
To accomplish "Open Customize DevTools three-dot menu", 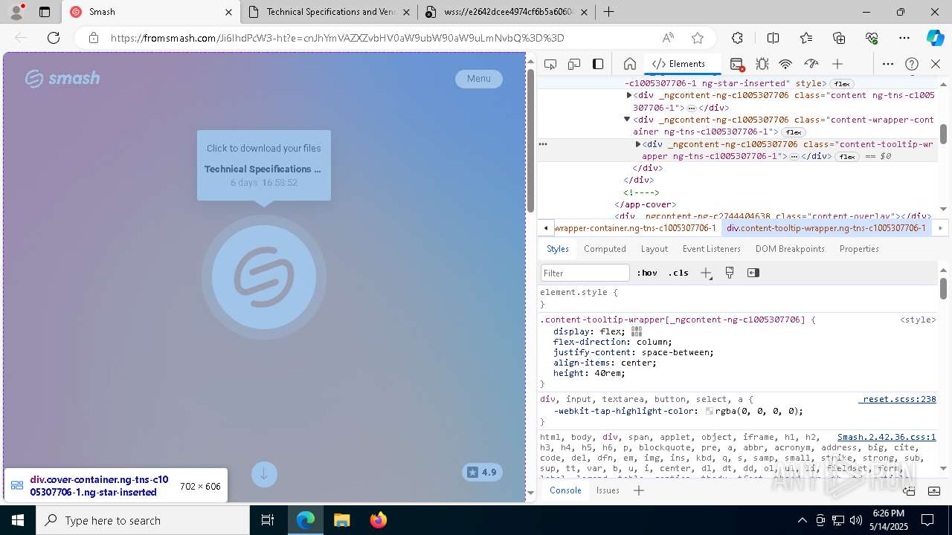I will click(888, 64).
